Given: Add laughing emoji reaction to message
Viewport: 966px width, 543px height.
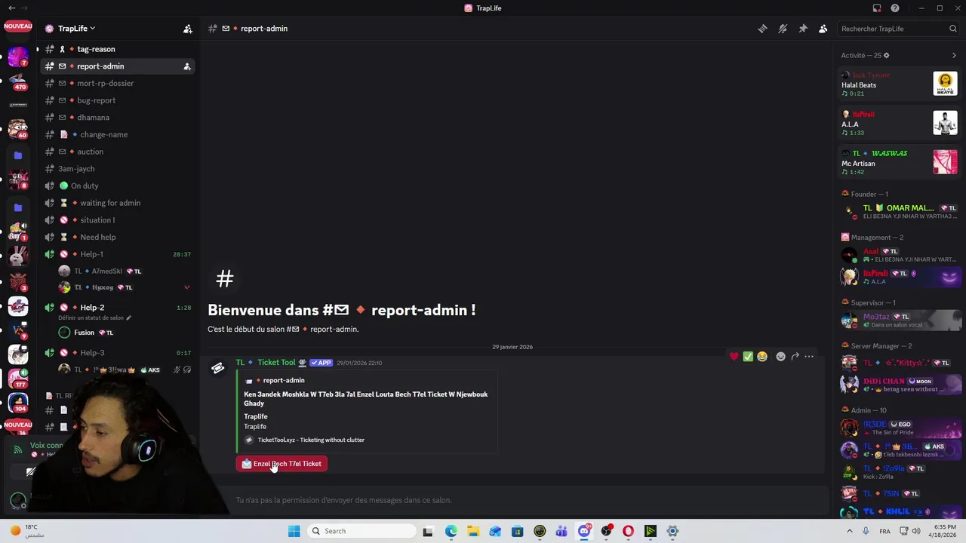Looking at the screenshot, I should tap(762, 357).
